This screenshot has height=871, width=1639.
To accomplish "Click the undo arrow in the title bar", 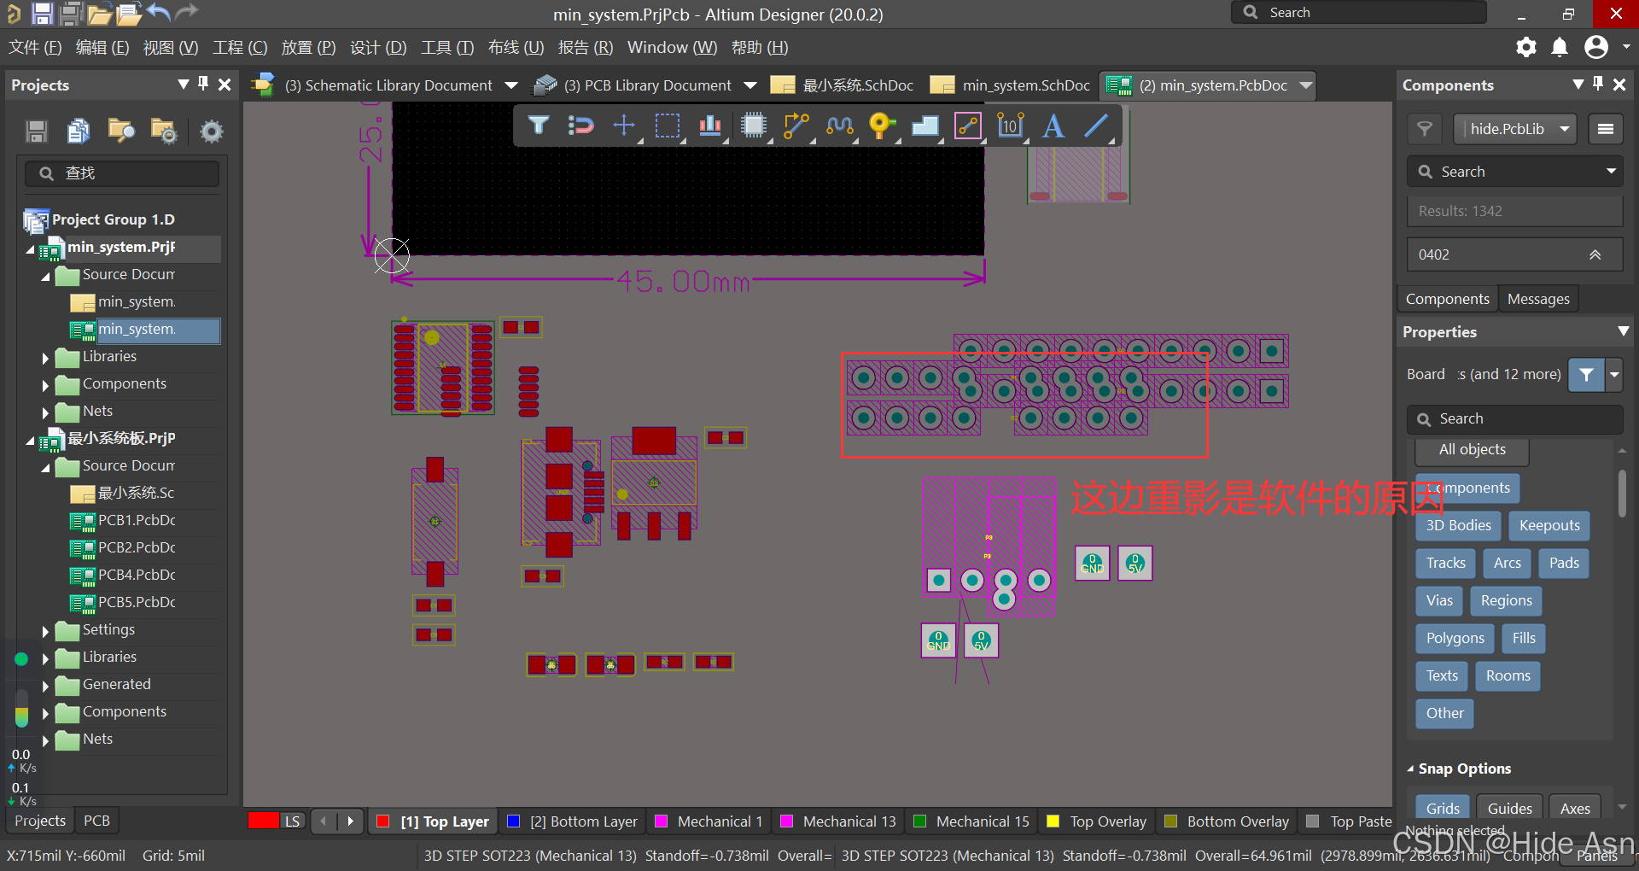I will (158, 12).
